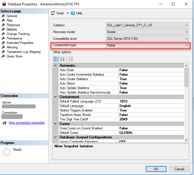Open the Permissions page

14,38
